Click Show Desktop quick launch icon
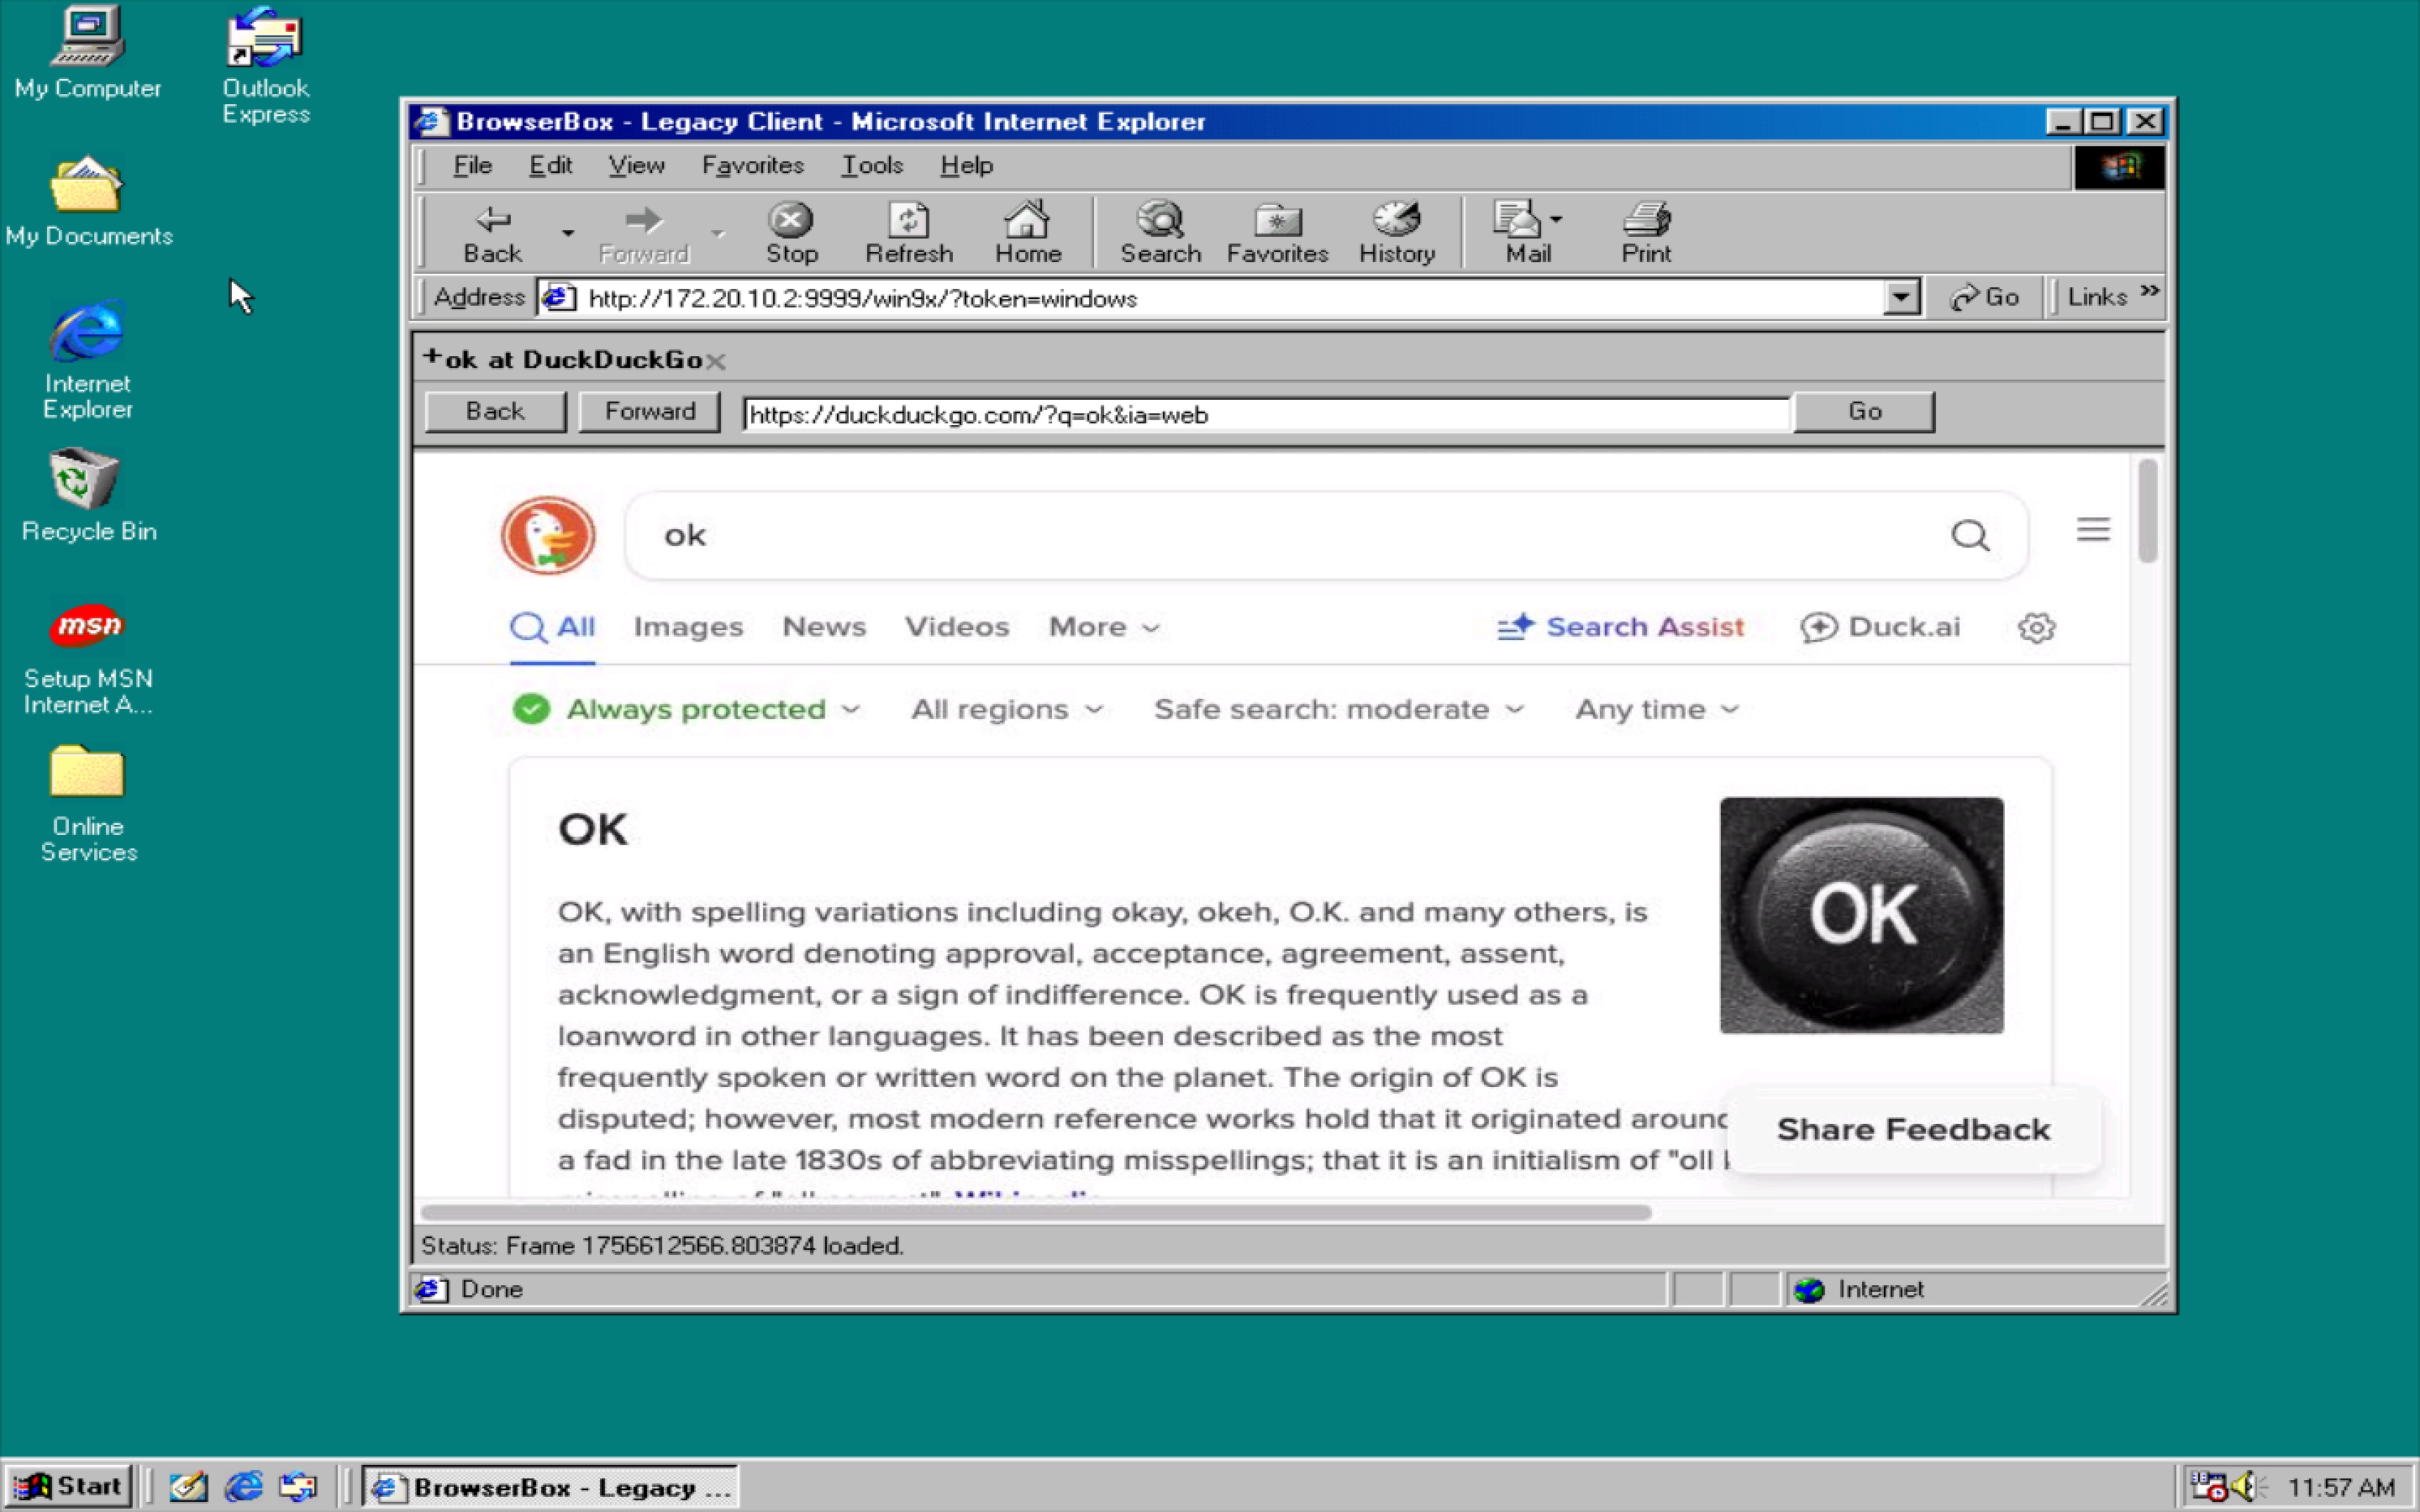The width and height of the screenshot is (2420, 1512). click(x=187, y=1486)
